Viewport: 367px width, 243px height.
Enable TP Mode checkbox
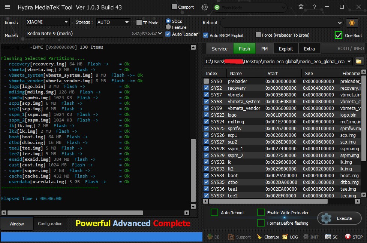pyautogui.click(x=139, y=22)
